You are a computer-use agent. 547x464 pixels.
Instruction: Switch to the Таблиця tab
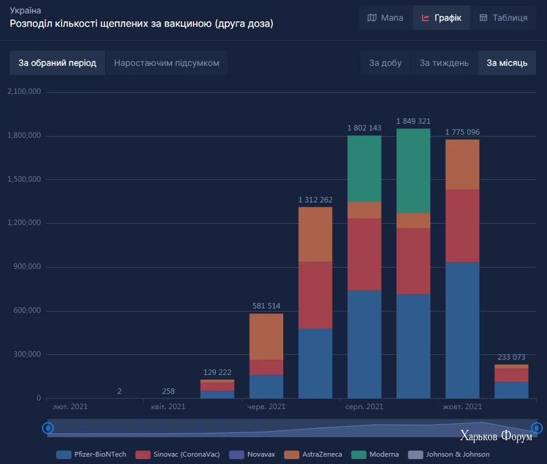pos(503,18)
